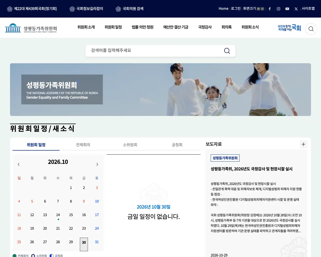Click the Home link
Screen dimensions: 321x257
point(223,9)
